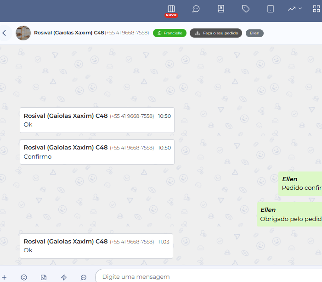322x282 pixels.
Task: Open the kanban board icon marked NOVO
Action: pyautogui.click(x=171, y=9)
